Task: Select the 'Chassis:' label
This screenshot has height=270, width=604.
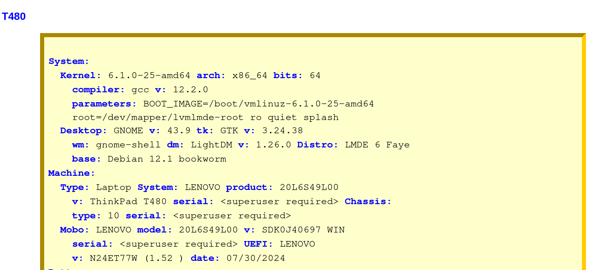Action: 368,201
